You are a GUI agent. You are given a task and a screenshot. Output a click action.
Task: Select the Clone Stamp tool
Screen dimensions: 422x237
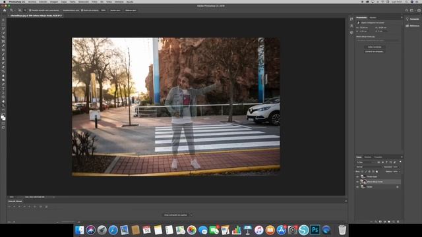point(3,59)
